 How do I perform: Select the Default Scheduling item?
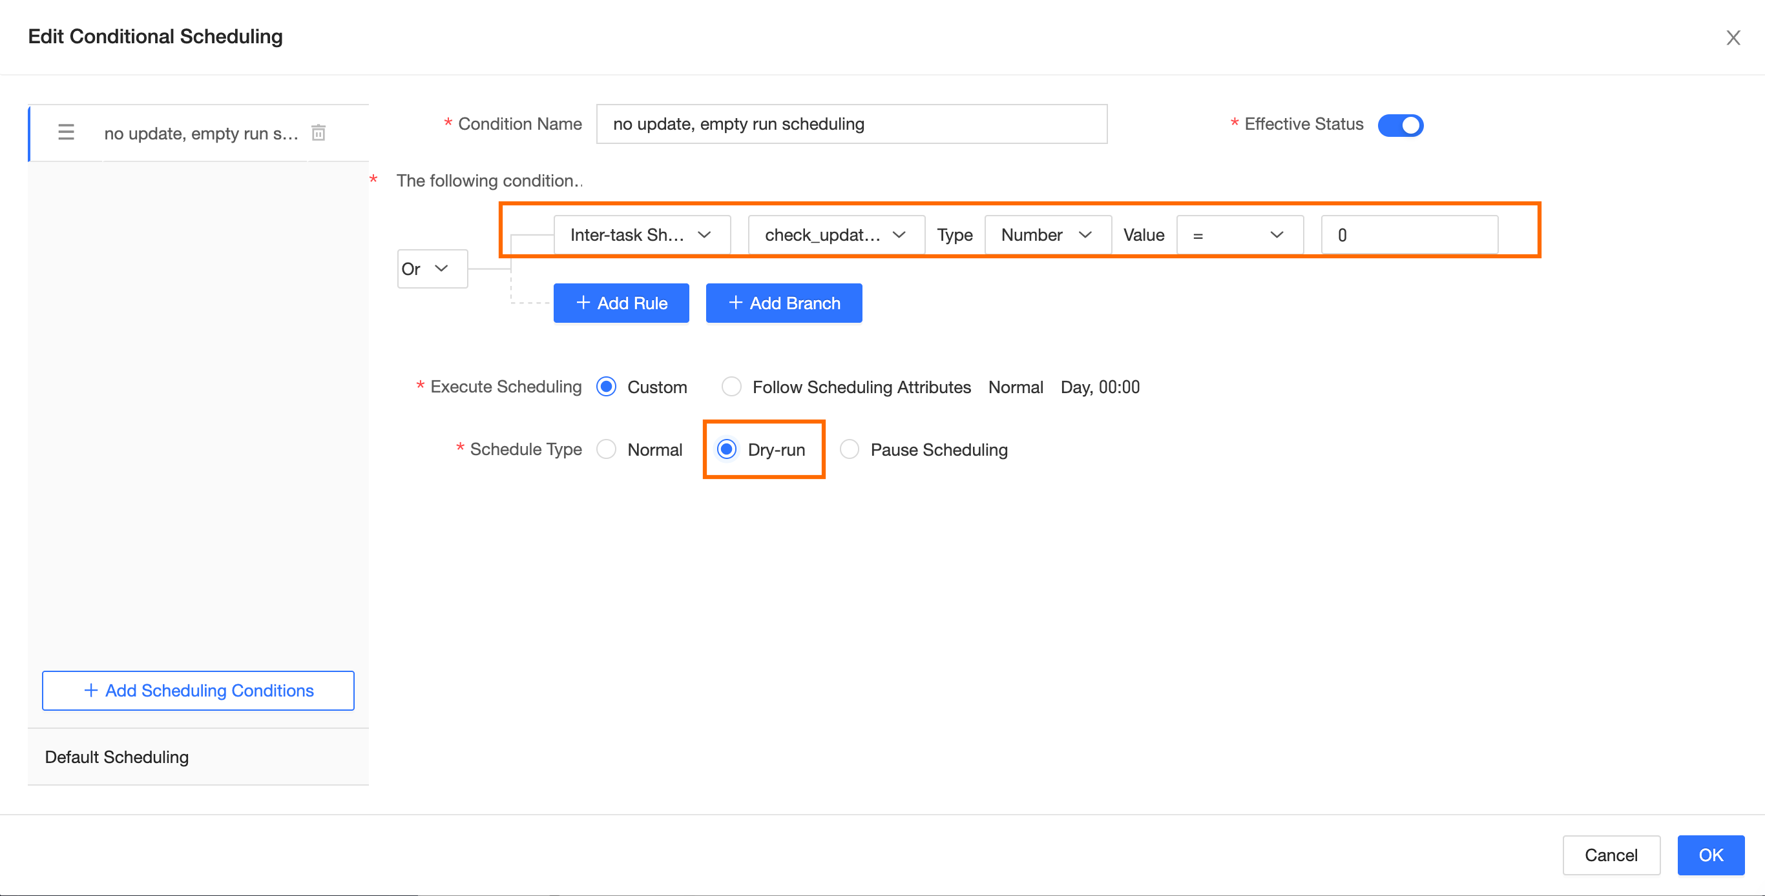[x=116, y=757]
